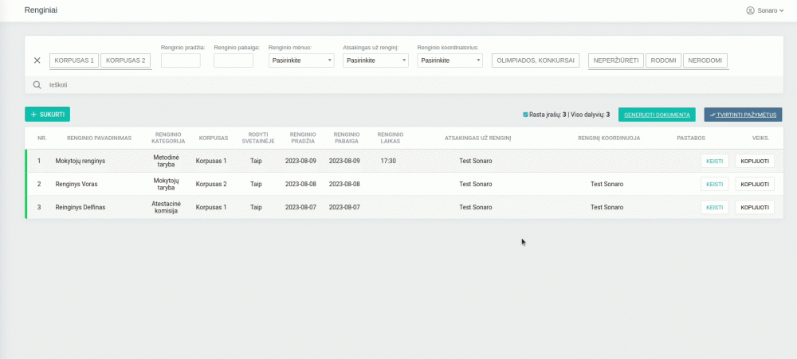Image resolution: width=797 pixels, height=359 pixels.
Task: Toggle the KORPUSAS 2 filter
Action: click(126, 60)
